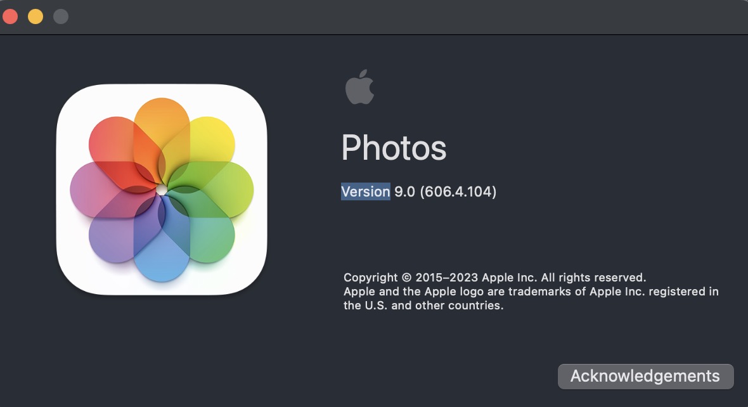Open the Acknowledgements button
Screen dimensions: 748x407
click(x=645, y=377)
